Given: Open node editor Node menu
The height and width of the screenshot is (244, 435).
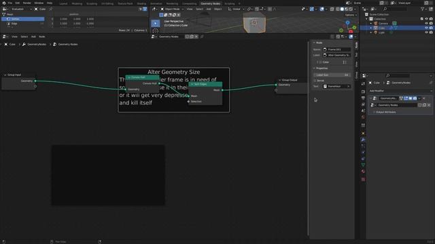Looking at the screenshot, I should [42, 37].
